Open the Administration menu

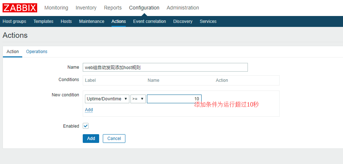[183, 8]
